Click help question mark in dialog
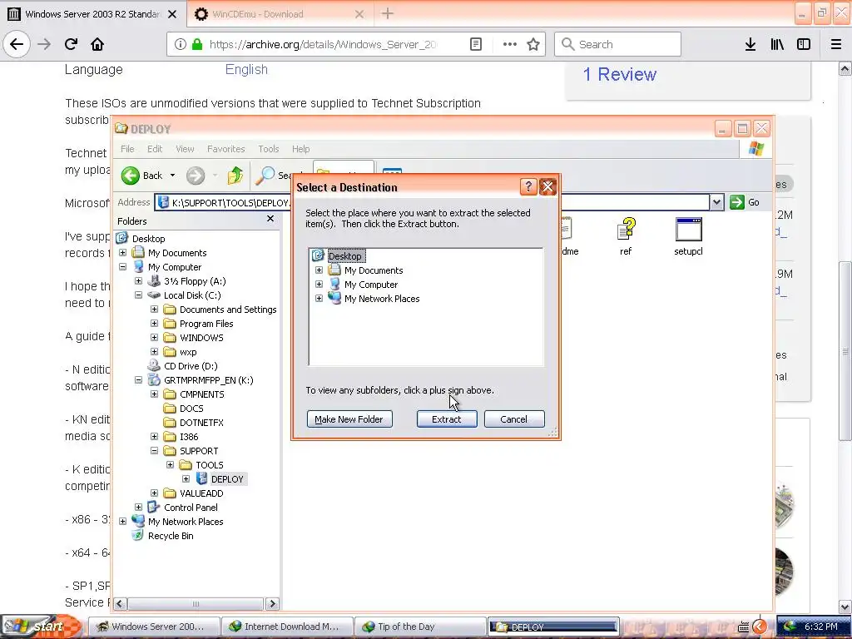The height and width of the screenshot is (639, 852). point(528,187)
